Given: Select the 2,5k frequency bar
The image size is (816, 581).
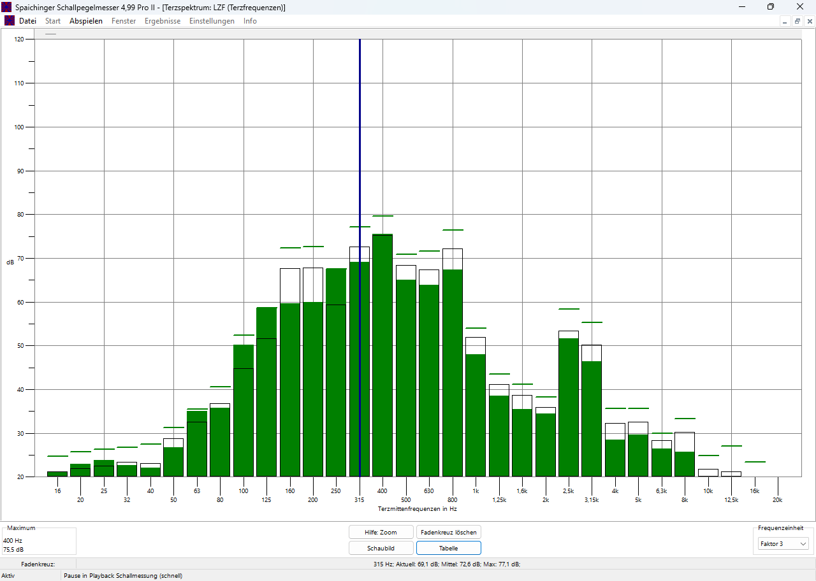Looking at the screenshot, I should tap(569, 408).
